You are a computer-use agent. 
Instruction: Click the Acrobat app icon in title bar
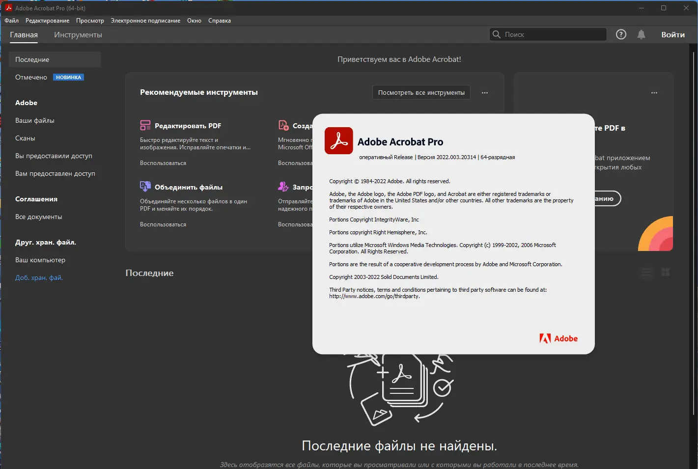[x=8, y=8]
